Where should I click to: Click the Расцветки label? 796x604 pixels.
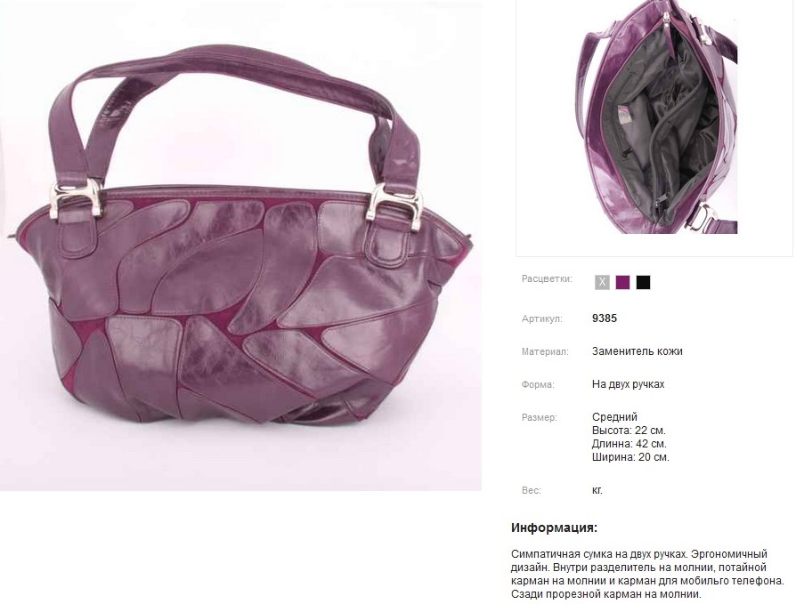point(547,279)
